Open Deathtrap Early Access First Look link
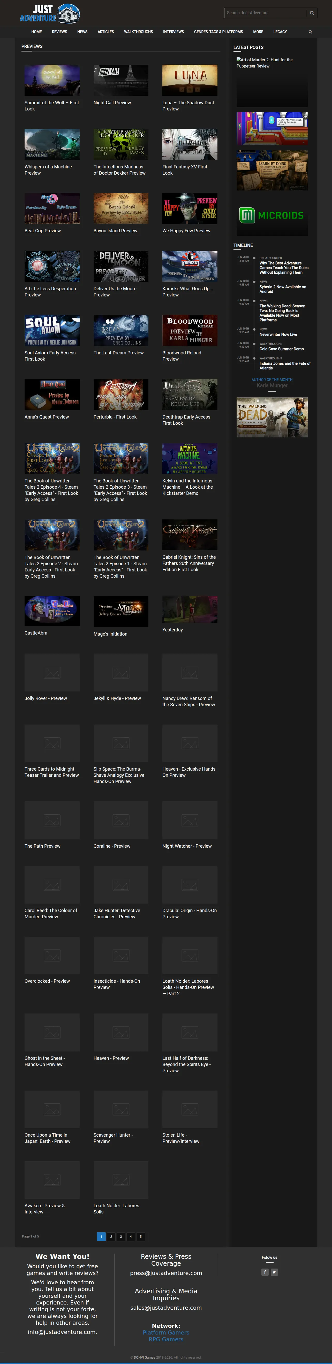The image size is (332, 1364). 186,420
